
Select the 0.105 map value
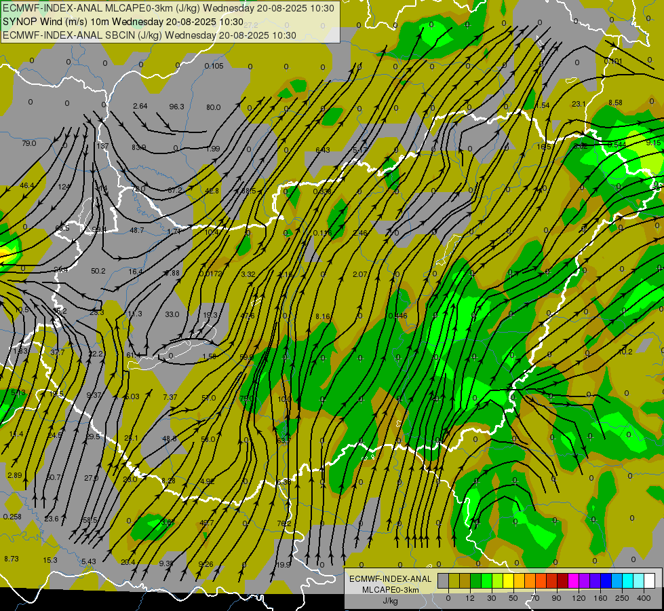pos(214,66)
